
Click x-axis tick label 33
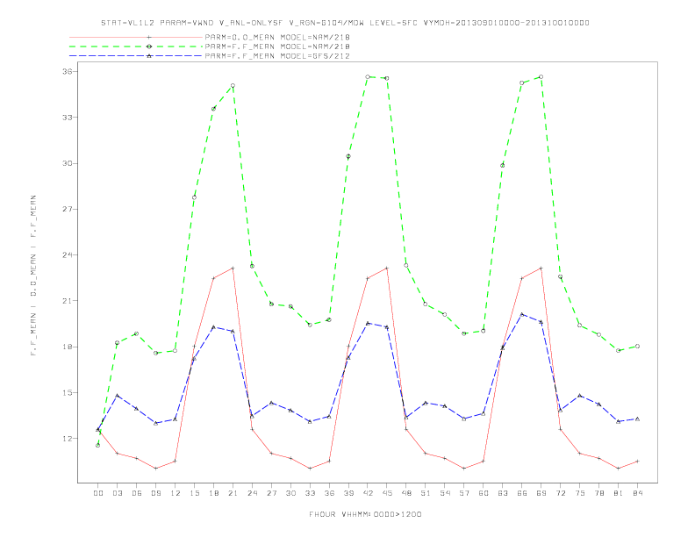pos(310,493)
